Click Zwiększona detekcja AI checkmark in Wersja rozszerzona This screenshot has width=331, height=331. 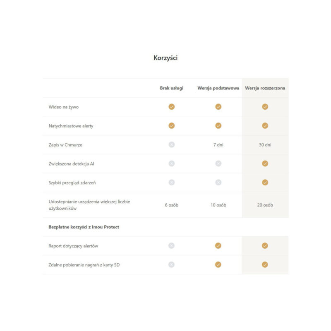pyautogui.click(x=265, y=163)
